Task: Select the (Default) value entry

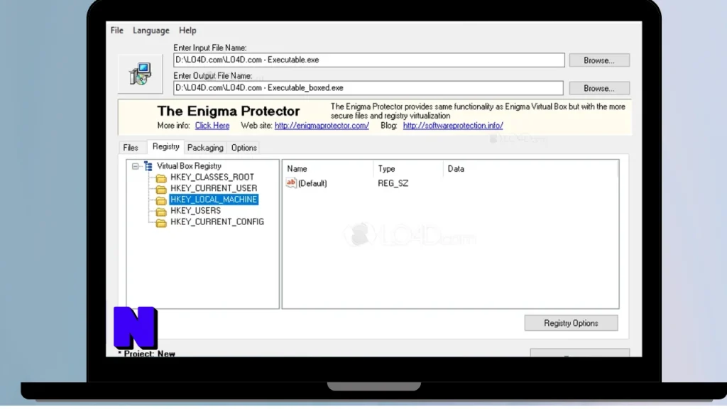Action: pos(312,183)
